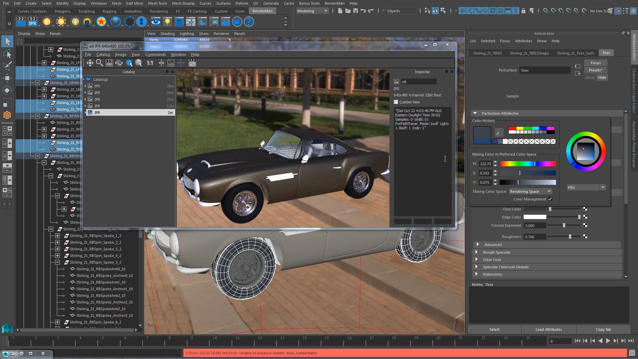Start IPR rendering from the shelf
The width and height of the screenshot is (638, 359).
click(33, 22)
